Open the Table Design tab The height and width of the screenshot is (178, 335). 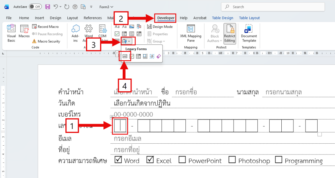point(222,18)
